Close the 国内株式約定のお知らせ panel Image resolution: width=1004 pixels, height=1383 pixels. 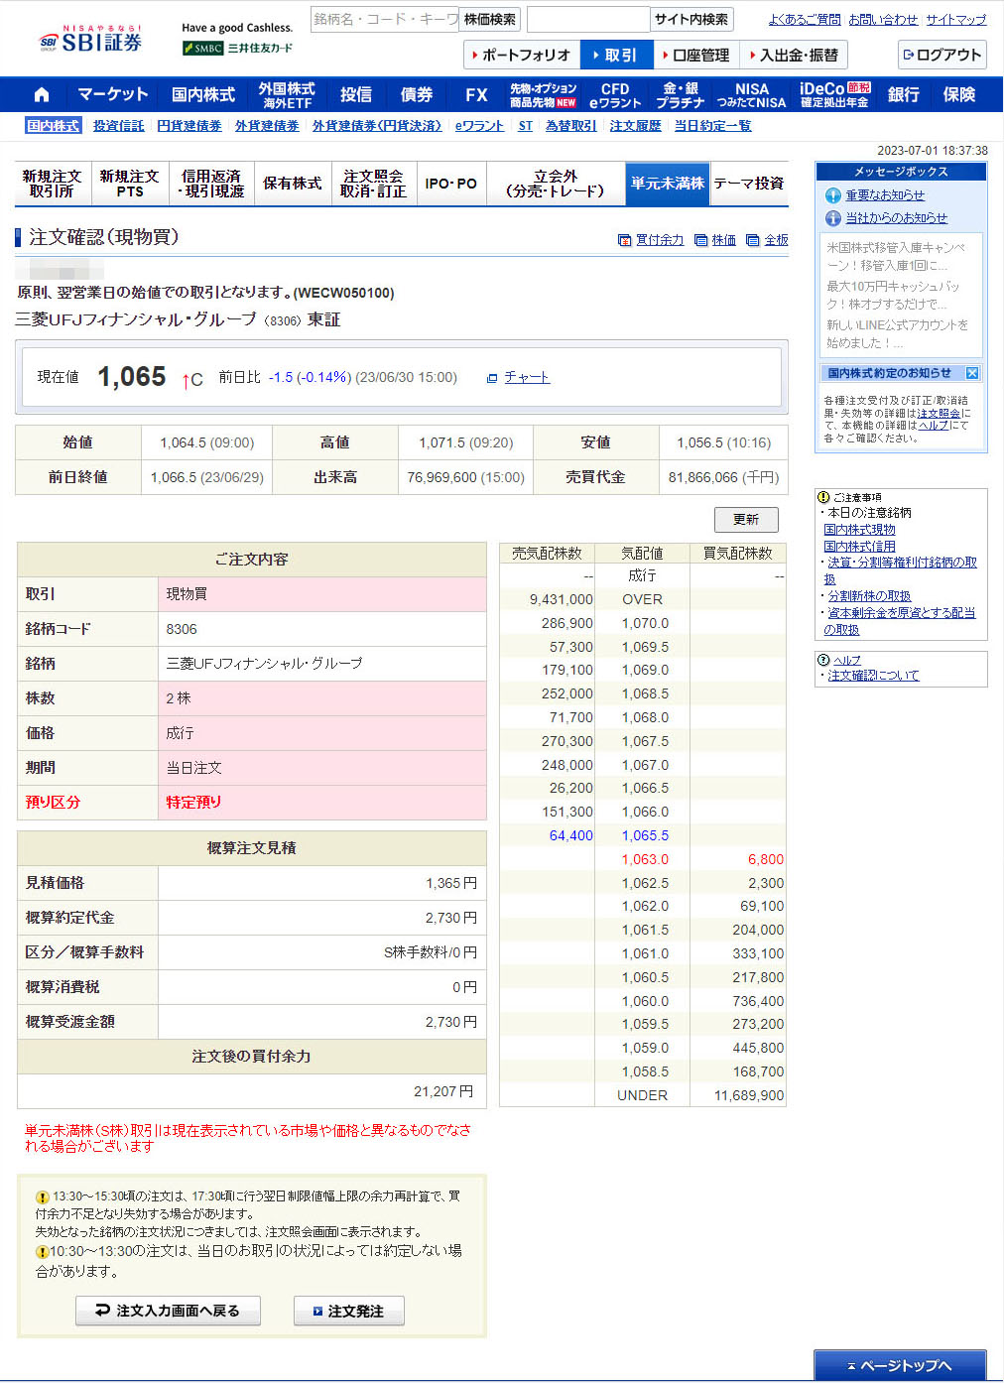(x=971, y=373)
